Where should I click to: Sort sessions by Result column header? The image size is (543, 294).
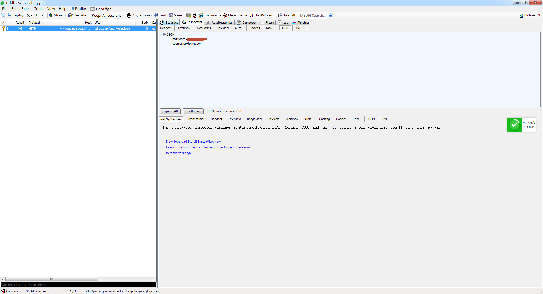(x=20, y=23)
